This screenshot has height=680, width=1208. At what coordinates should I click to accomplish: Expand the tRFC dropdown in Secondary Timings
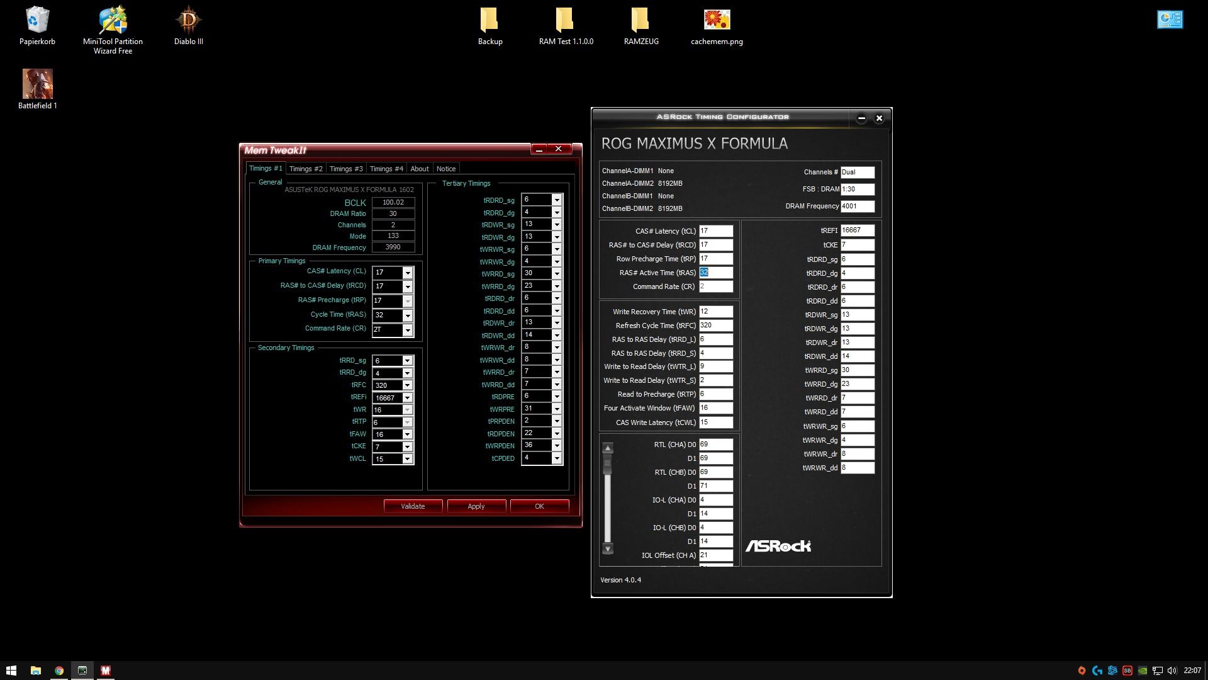(x=407, y=385)
